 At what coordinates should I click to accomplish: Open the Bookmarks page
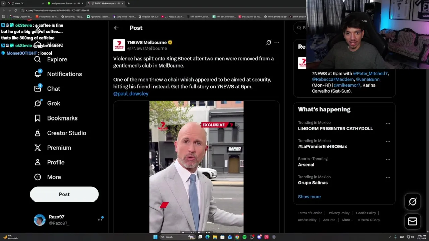(x=62, y=118)
